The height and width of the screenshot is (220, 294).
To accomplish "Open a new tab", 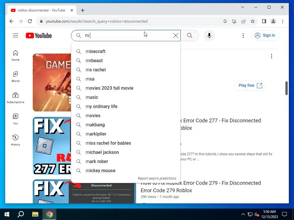I will pyautogui.click(x=83, y=10).
